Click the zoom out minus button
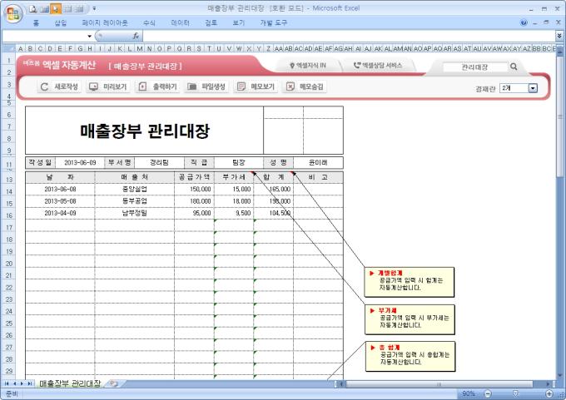Viewport: 566px width, 400px height. click(488, 393)
